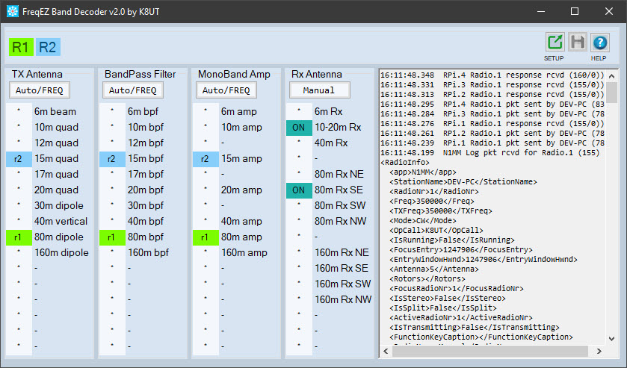Enable the 40m Rx antenna indicator
Image resolution: width=627 pixels, height=368 pixels.
(298, 143)
